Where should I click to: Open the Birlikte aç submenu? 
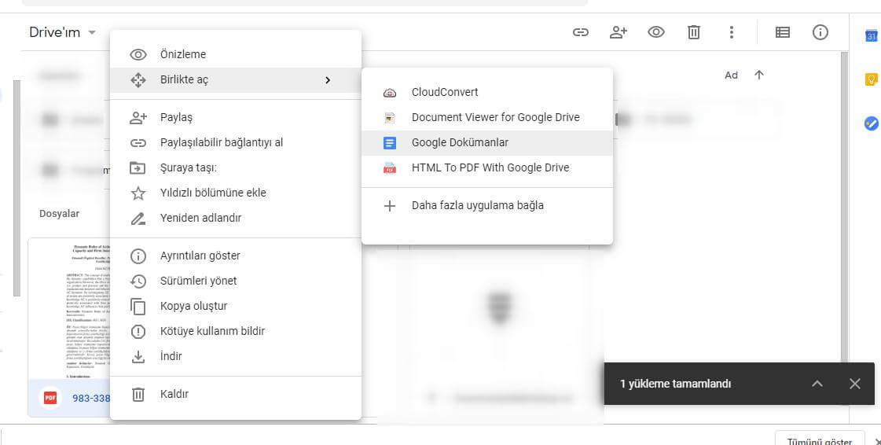(x=236, y=79)
